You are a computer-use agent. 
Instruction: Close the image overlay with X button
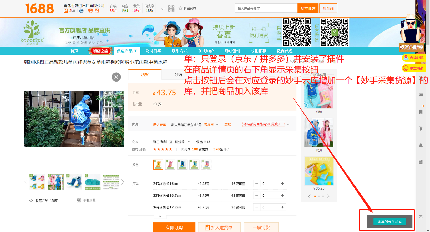(x=116, y=77)
